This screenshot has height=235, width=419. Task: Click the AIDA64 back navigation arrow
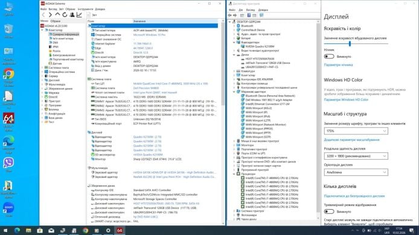tap(43, 15)
